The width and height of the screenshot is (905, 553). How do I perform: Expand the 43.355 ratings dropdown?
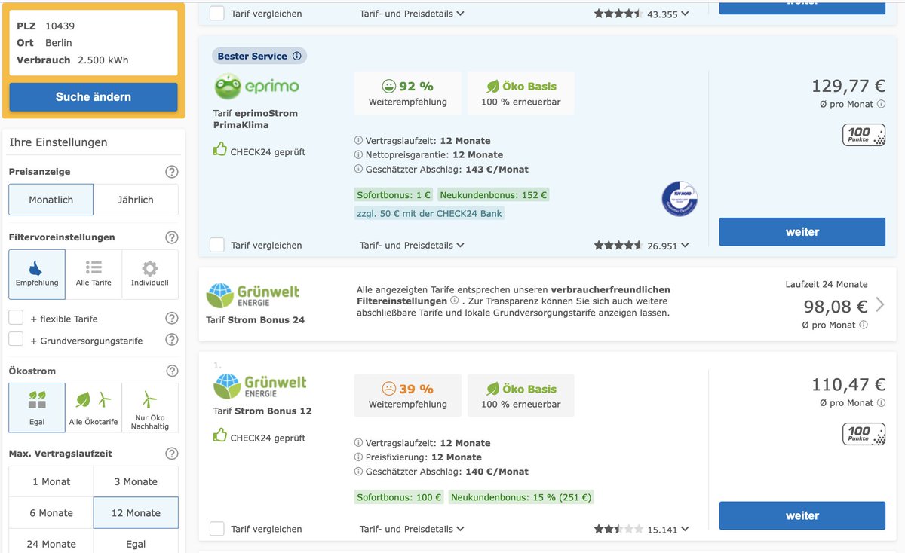coord(685,14)
